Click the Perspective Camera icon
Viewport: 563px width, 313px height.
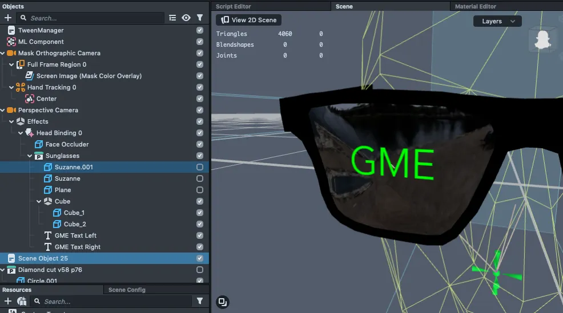coord(11,110)
